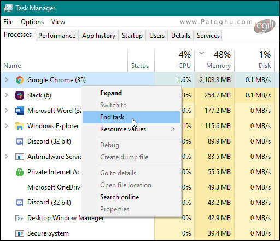Click the 39.4 MB memory cell

(214, 233)
